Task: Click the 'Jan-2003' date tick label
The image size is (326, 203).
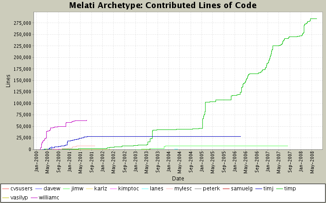Action: click(135, 162)
